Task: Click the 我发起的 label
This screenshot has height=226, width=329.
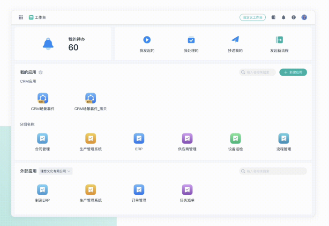Action: pos(147,50)
